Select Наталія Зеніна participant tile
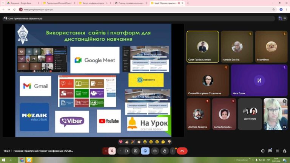 pyautogui.click(x=237, y=47)
